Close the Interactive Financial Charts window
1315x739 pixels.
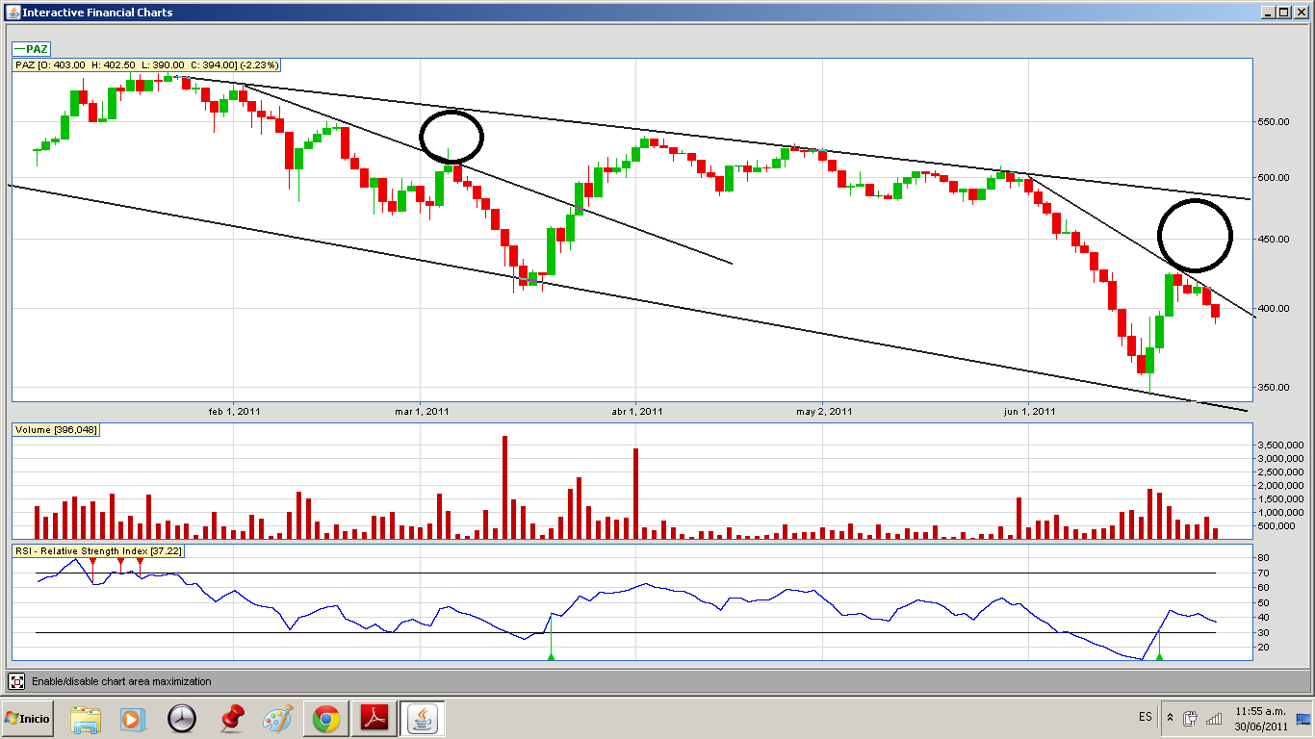(x=1302, y=12)
